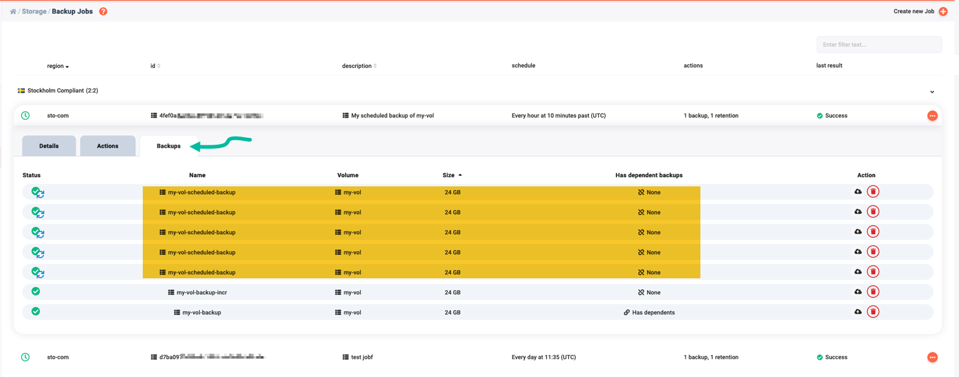Screen dimensions: 959x377
Task: Click clock icon of My scheduled backup job
Action: point(25,115)
